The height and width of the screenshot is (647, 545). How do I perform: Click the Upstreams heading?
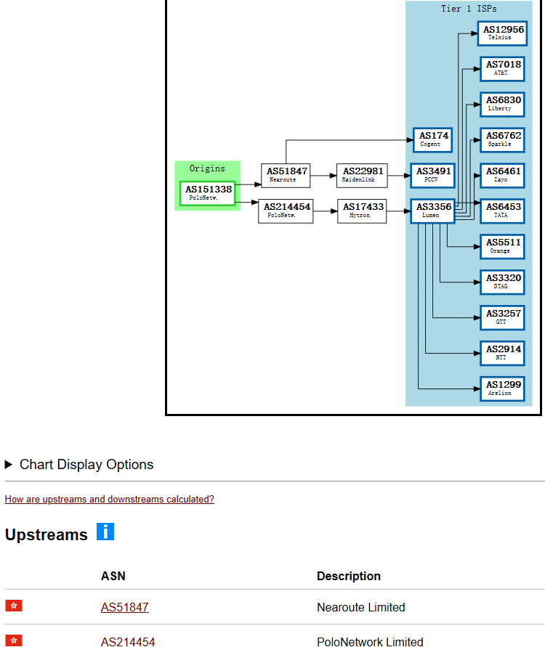(x=47, y=534)
